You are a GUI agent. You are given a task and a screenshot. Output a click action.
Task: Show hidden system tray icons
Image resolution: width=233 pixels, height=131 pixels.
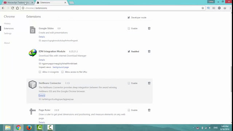[193, 128]
